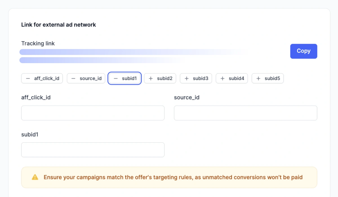This screenshot has width=338, height=197.
Task: Click the minus icon on subid1 chip
Action: click(x=115, y=78)
